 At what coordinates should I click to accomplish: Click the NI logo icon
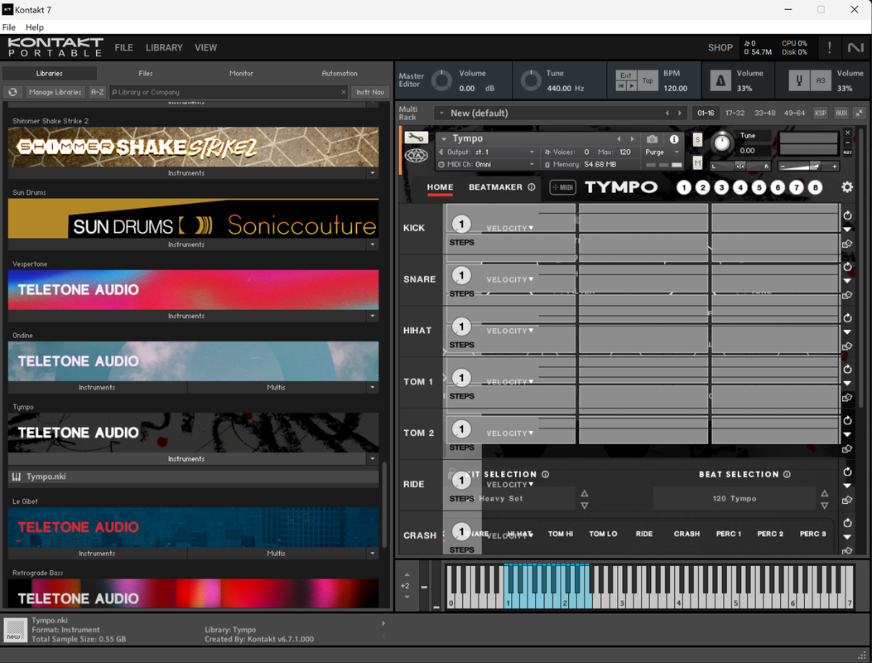[855, 48]
